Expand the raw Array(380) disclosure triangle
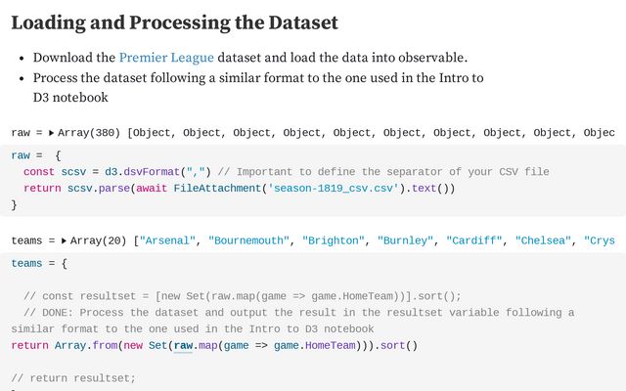This screenshot has width=626, height=391. [x=51, y=133]
